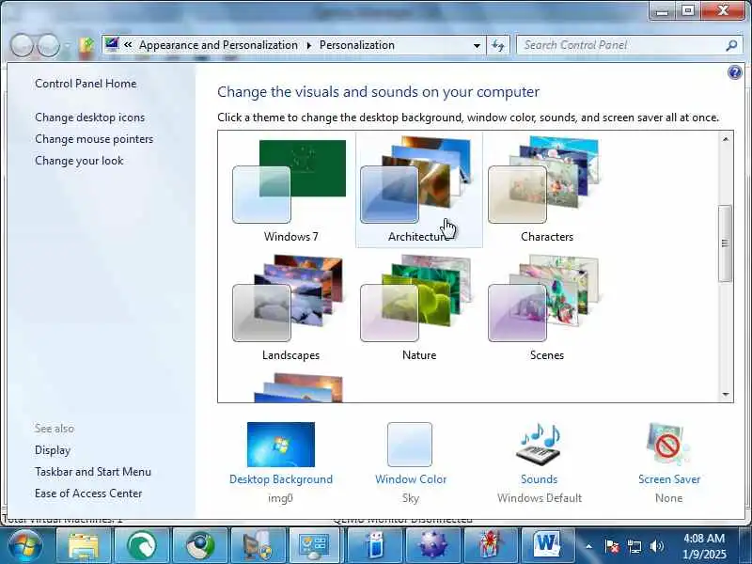752x564 pixels.
Task: Open the Window Color Sky swatch
Action: coord(410,444)
